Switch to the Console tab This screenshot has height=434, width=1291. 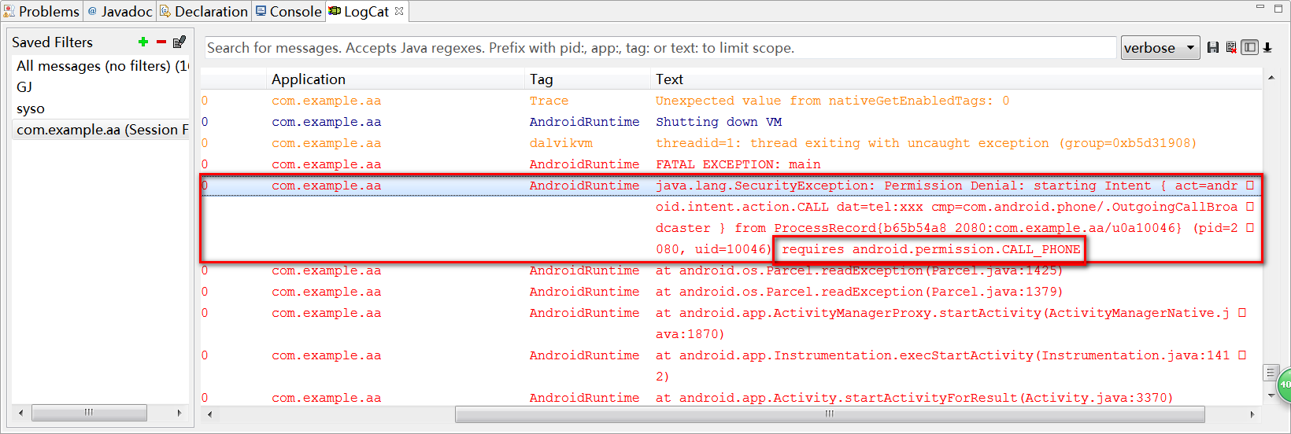[289, 11]
